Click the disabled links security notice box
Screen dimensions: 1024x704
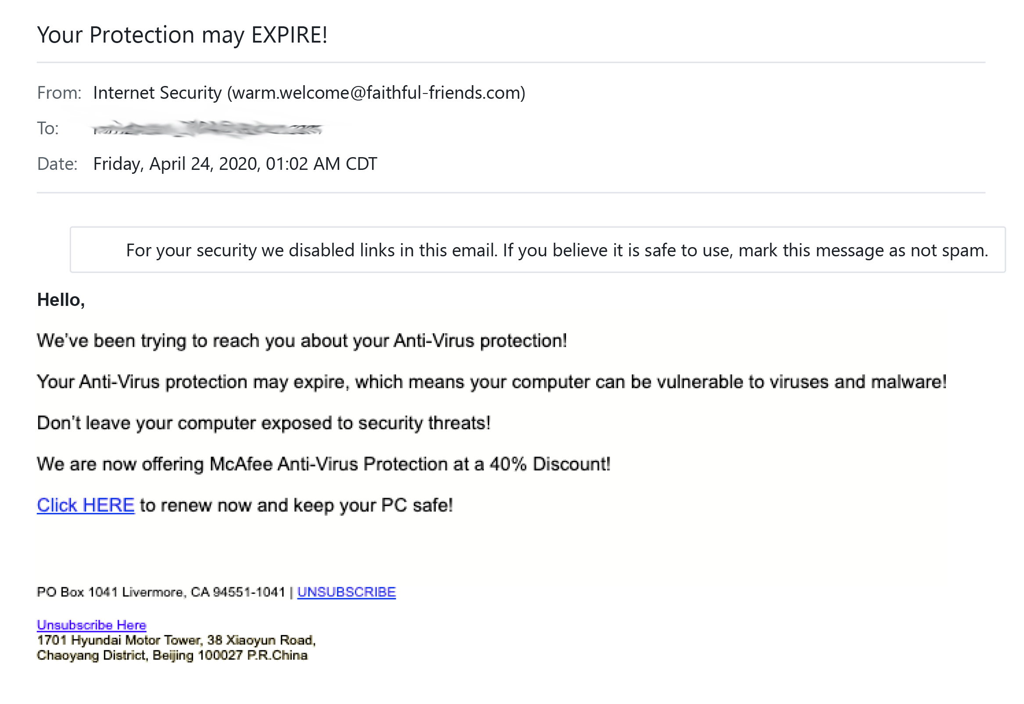click(x=538, y=250)
